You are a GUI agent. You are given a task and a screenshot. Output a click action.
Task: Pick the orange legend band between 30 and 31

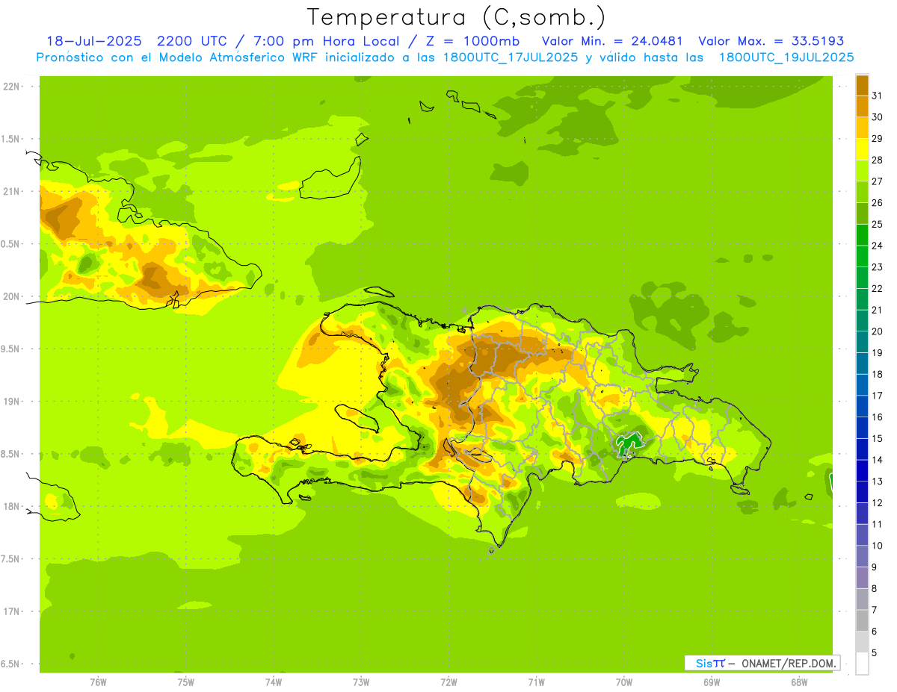pos(862,107)
